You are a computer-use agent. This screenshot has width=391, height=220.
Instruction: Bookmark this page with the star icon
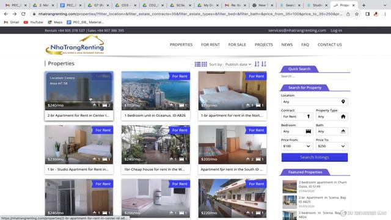[357, 14]
